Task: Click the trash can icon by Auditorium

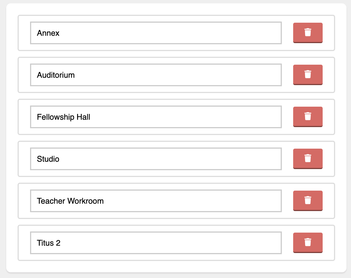Action: (308, 74)
